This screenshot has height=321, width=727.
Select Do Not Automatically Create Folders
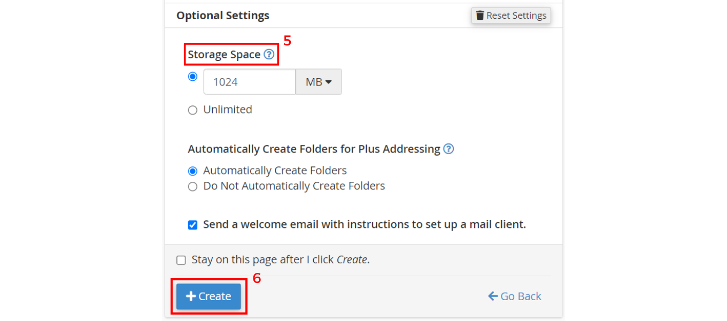pos(192,187)
